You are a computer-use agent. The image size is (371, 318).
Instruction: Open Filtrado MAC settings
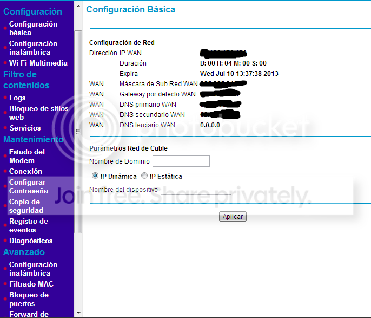(x=31, y=284)
